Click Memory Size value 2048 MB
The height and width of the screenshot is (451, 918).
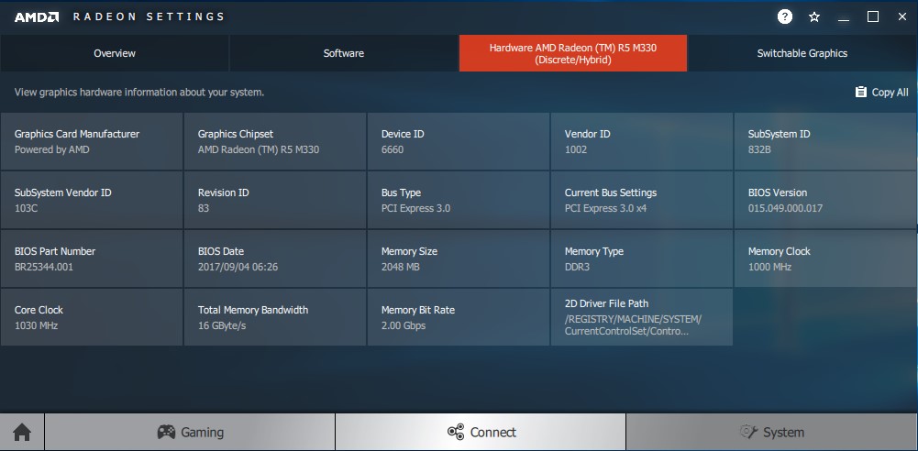point(401,267)
